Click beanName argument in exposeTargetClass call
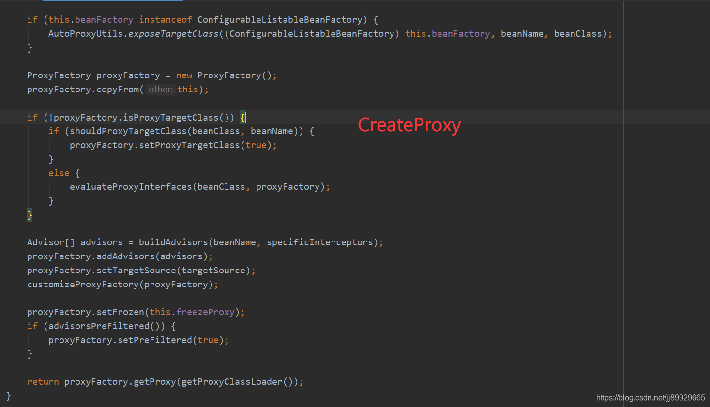 coord(522,34)
